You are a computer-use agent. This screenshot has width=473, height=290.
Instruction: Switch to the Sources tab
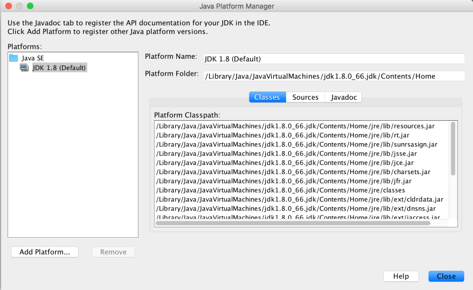[x=305, y=97]
